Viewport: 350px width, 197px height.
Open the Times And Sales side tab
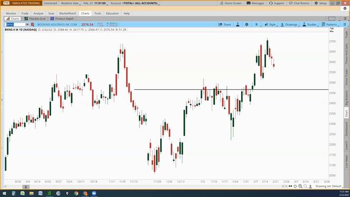point(346,54)
